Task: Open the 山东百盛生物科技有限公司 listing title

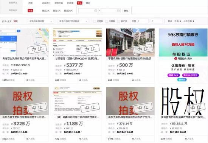Action: [24, 117]
